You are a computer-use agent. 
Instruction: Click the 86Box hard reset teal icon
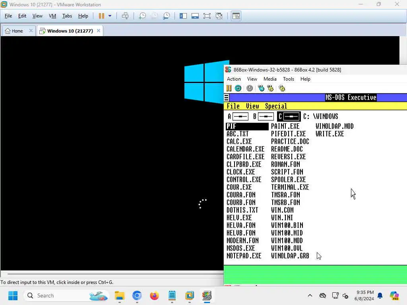[x=238, y=89]
